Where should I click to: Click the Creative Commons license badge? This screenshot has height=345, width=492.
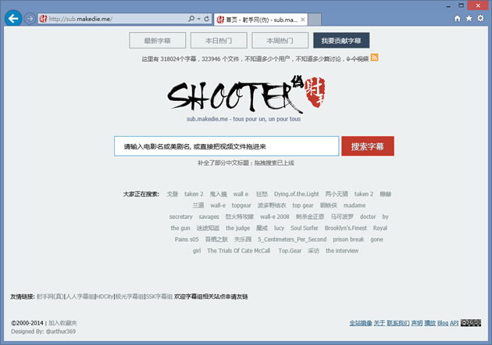point(471,322)
